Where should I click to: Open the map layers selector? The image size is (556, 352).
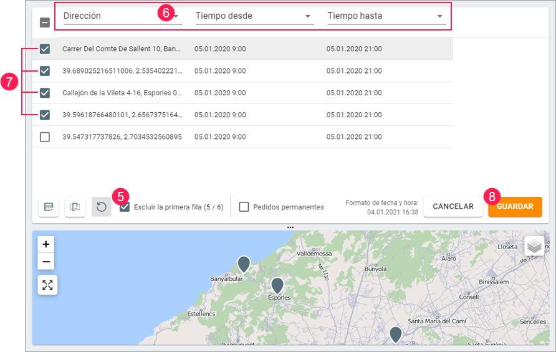pyautogui.click(x=534, y=246)
